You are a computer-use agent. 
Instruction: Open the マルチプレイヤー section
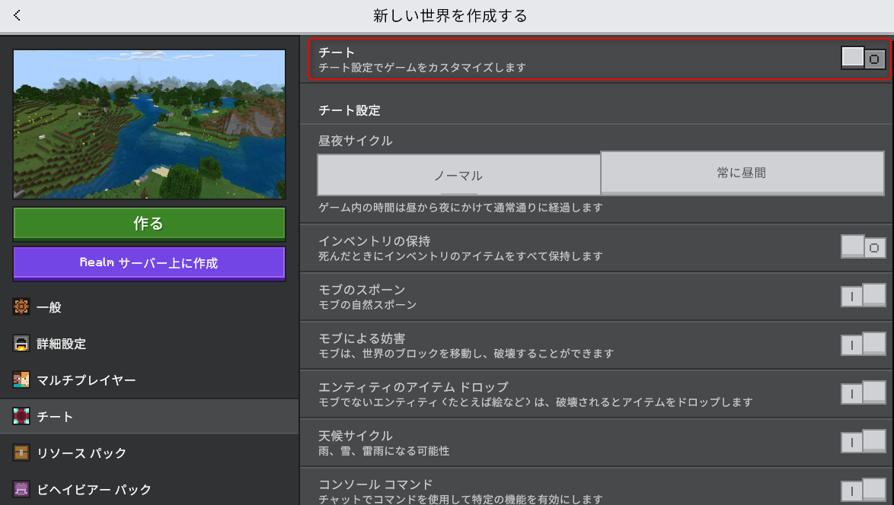[149, 380]
